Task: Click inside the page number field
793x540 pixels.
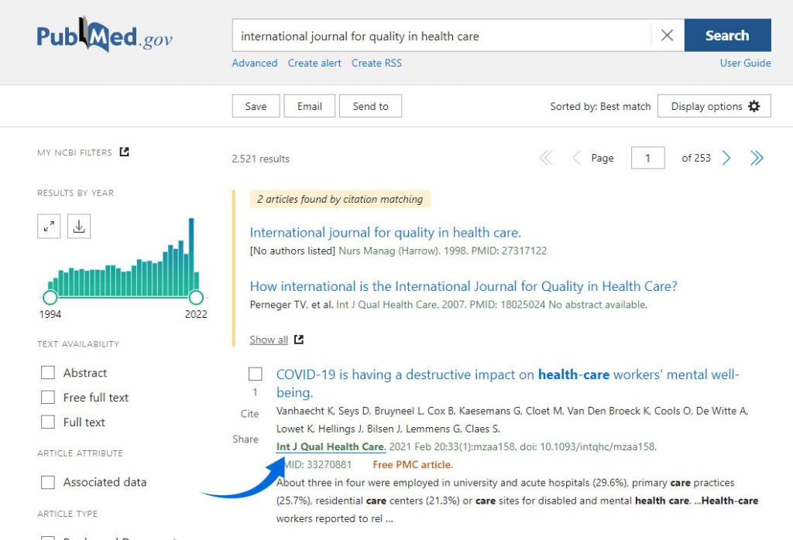Action: [x=647, y=158]
